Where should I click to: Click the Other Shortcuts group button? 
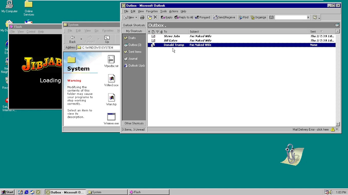point(134,123)
